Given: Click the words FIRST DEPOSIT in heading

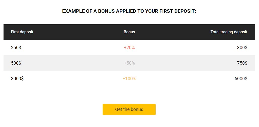Looking at the screenshot, I should [x=178, y=11].
